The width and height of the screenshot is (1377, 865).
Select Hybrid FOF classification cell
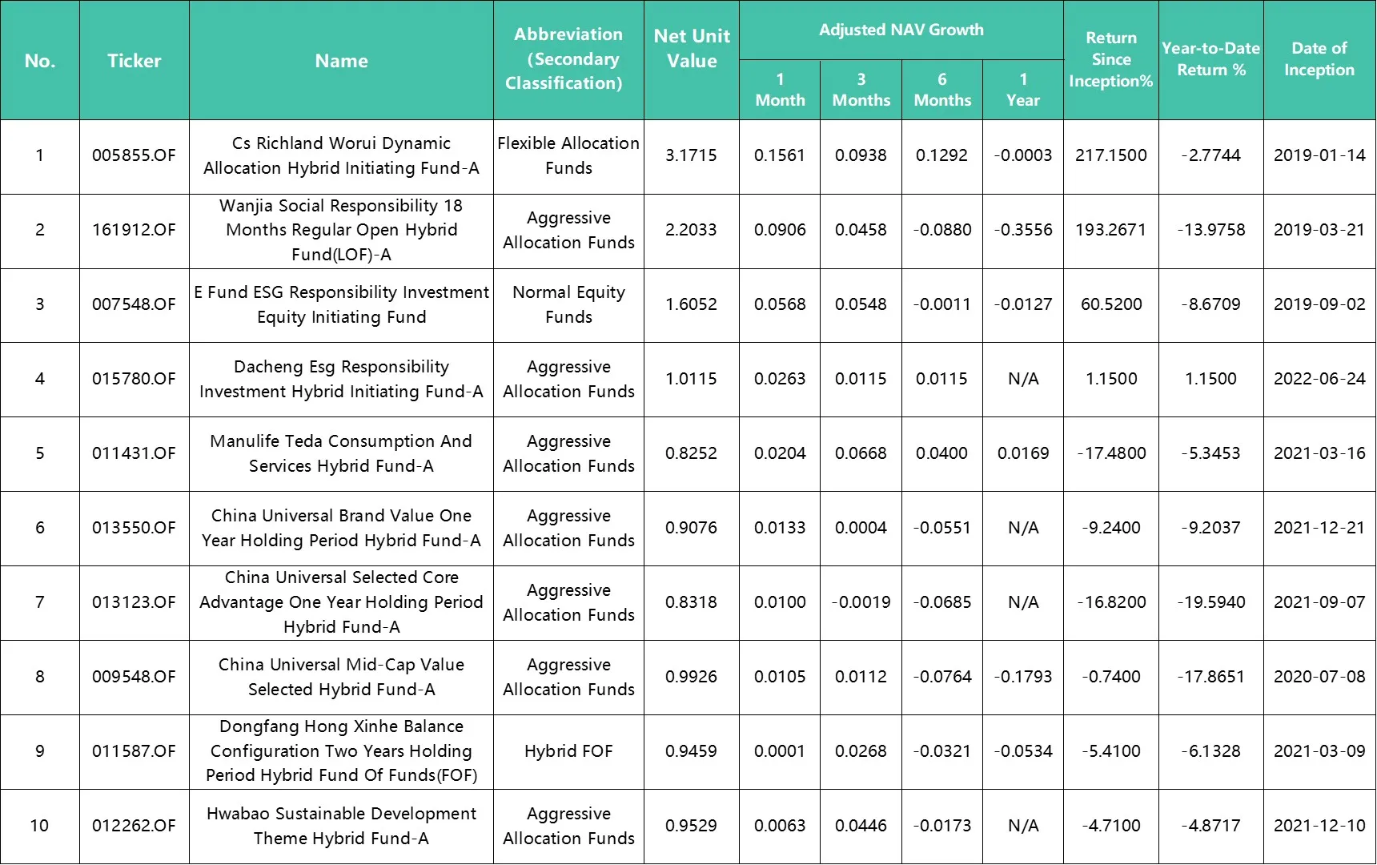568,751
